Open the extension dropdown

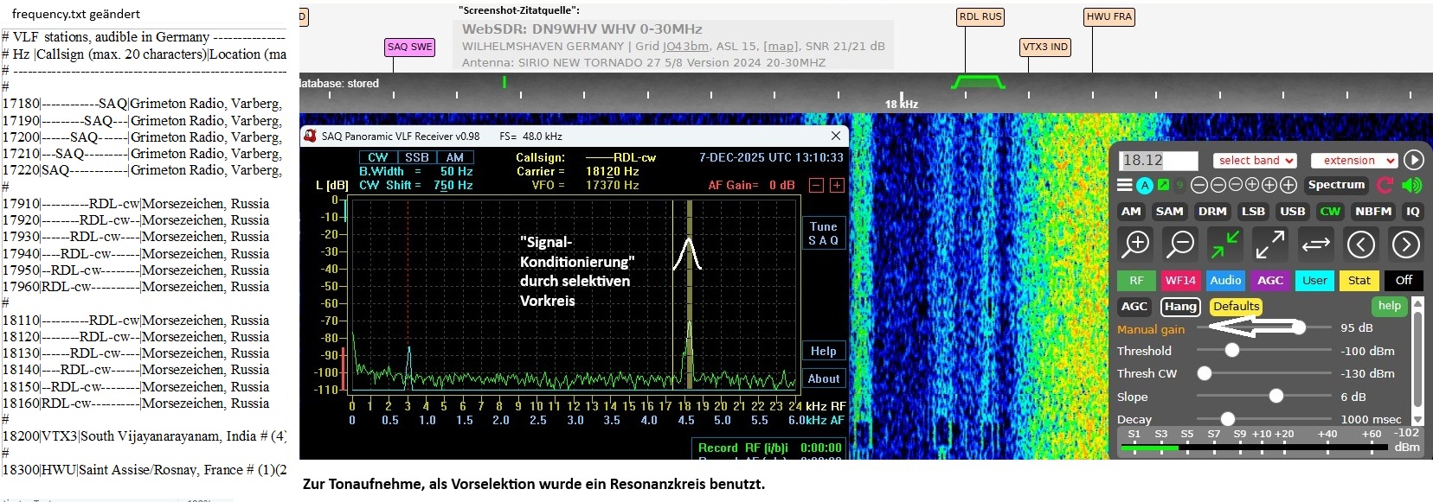coord(1354,160)
